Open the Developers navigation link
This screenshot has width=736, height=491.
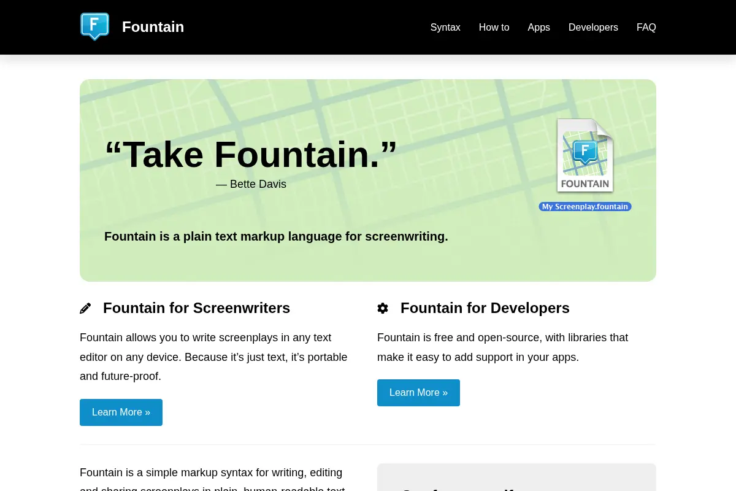[593, 27]
